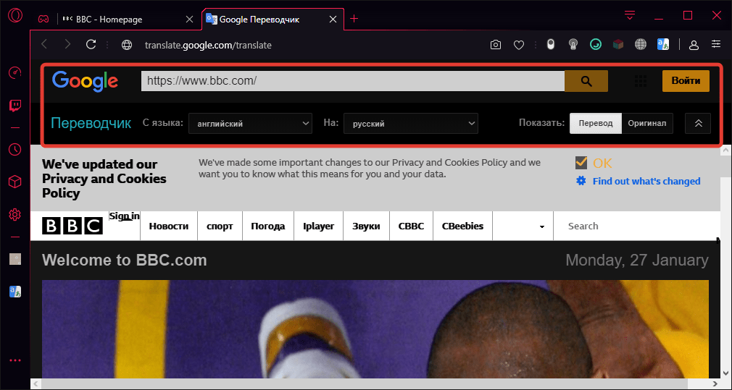The image size is (732, 390).
Task: Click the Войти sign-in button
Action: click(685, 81)
